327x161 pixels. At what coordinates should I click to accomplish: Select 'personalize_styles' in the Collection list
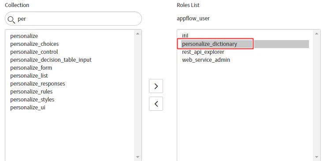coord(32,100)
